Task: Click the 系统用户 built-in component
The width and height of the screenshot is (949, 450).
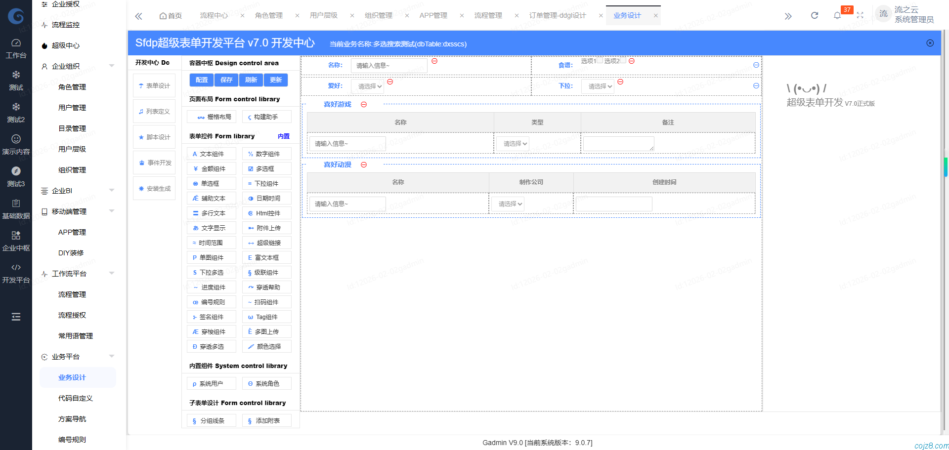Action: (211, 383)
